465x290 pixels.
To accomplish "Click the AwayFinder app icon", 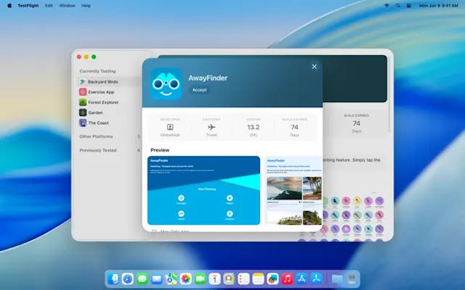I will tap(166, 84).
